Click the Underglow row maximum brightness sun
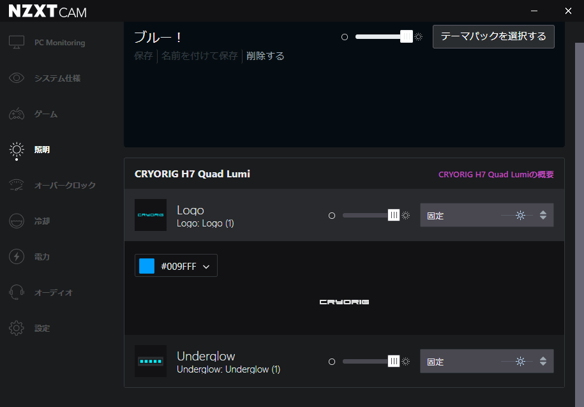 pyautogui.click(x=406, y=361)
